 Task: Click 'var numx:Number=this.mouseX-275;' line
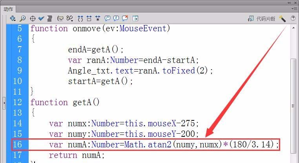(x=124, y=124)
